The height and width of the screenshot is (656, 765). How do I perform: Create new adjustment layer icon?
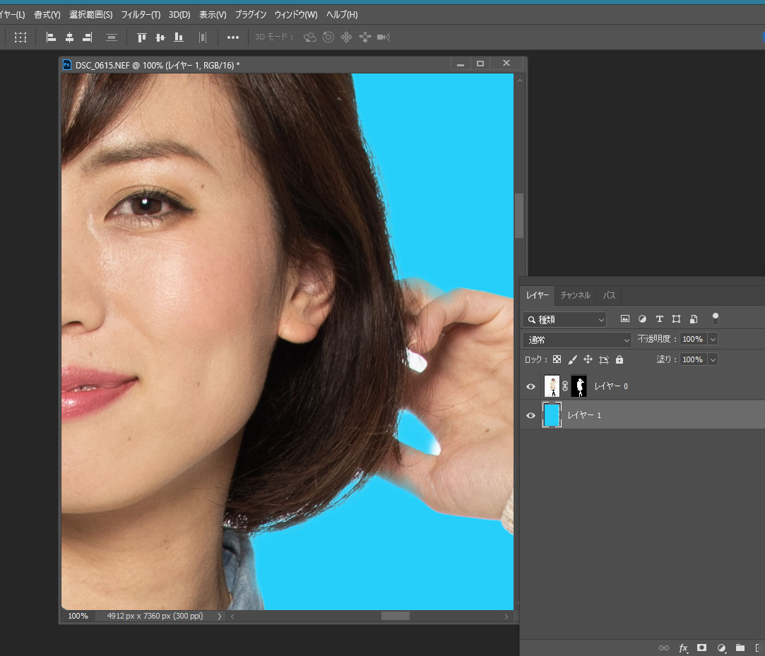point(721,648)
